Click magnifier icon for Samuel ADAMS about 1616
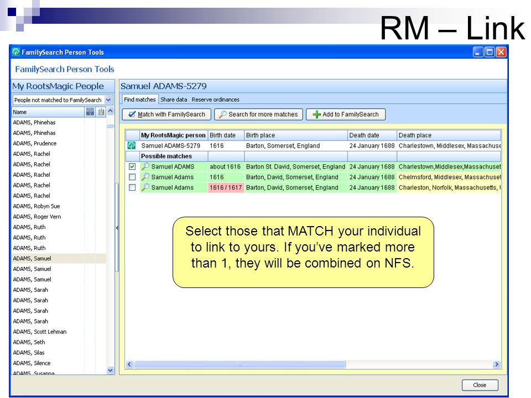The height and width of the screenshot is (398, 531). point(145,166)
